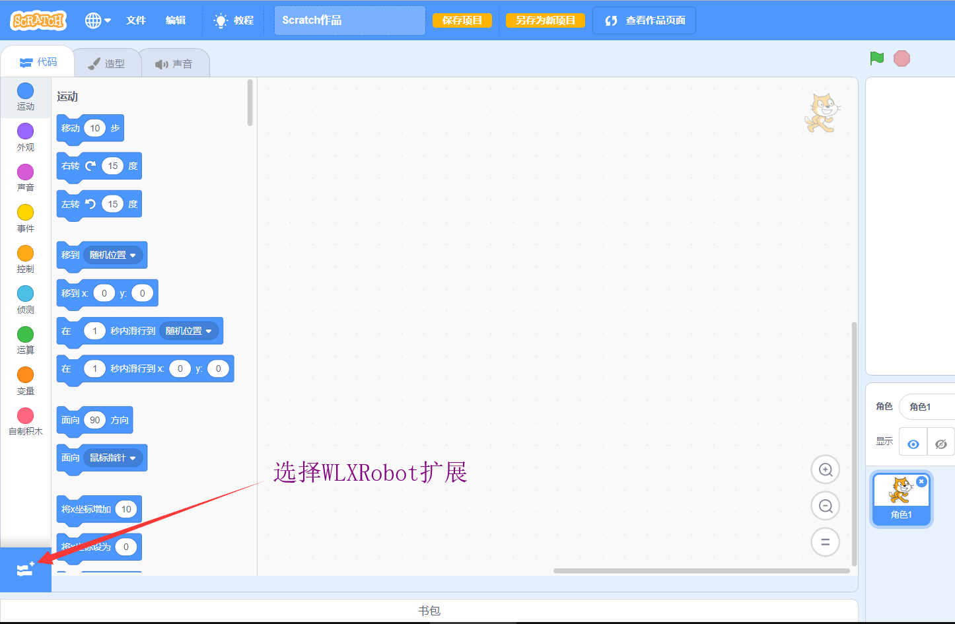Click the green flag to run
The width and height of the screenshot is (955, 624).
click(876, 58)
